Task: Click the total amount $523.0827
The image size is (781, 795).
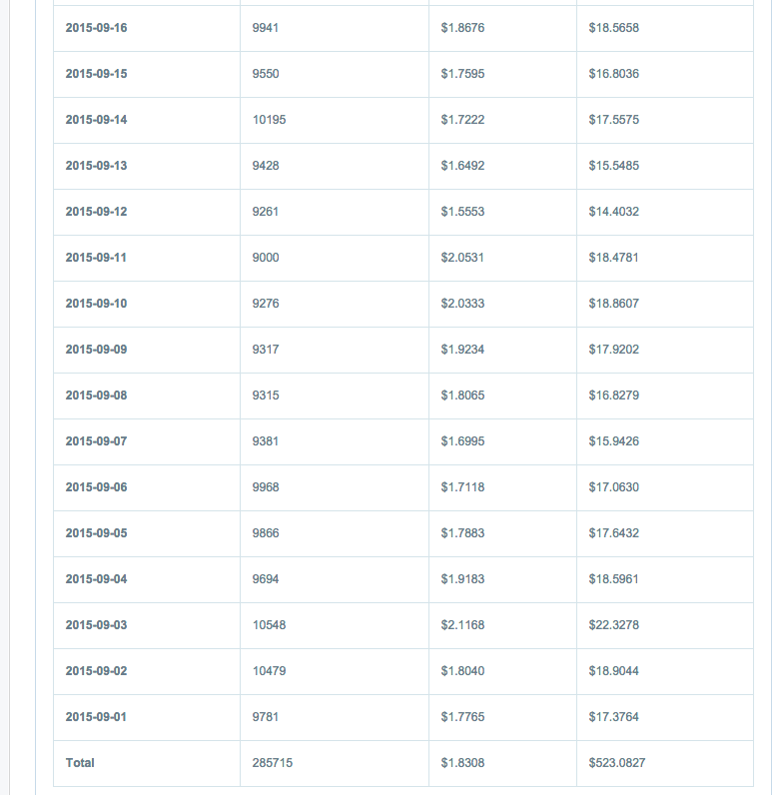Action: click(x=617, y=763)
